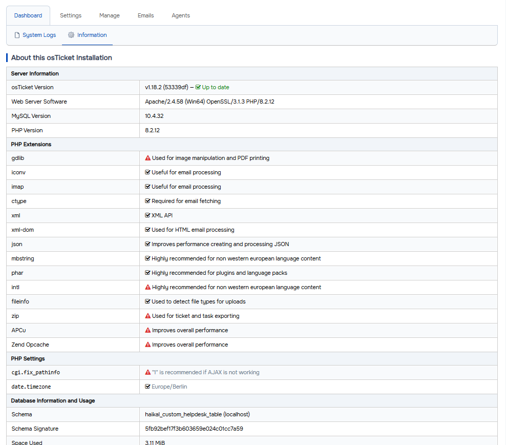
Task: Click the Schema Signature hash value
Action: tap(194, 429)
